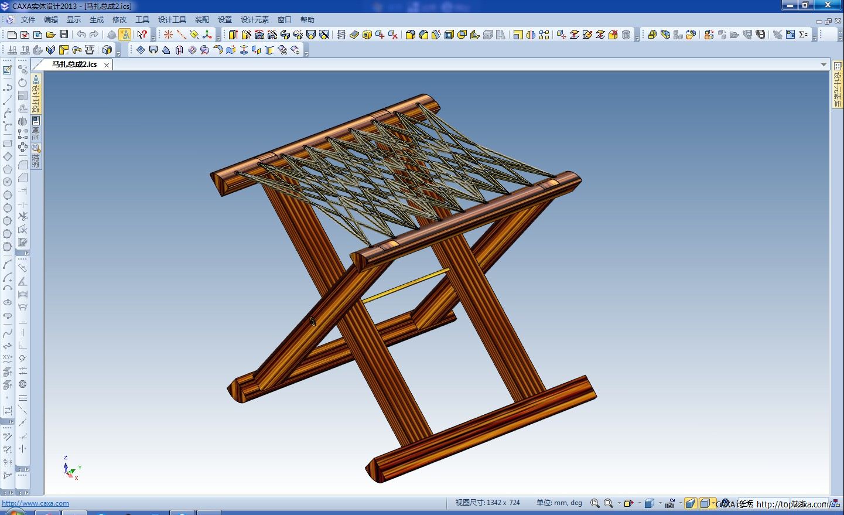Click the 视图尺寸: 1342 x 724 status text
Screen dimensions: 844x515
click(x=487, y=503)
